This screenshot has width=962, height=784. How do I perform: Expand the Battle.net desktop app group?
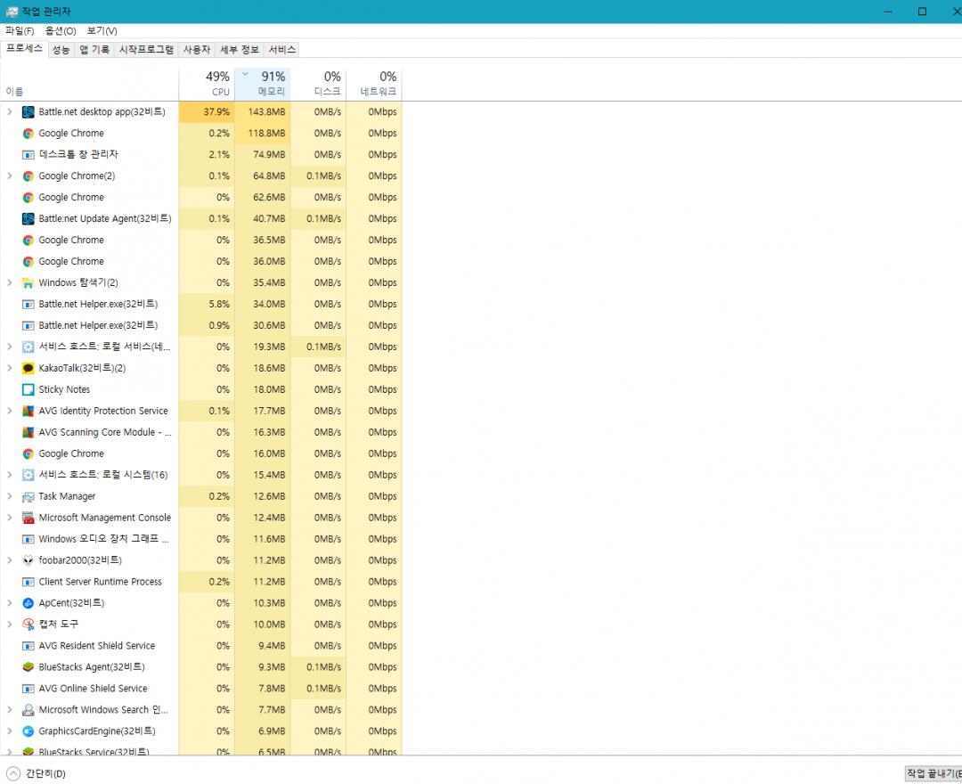click(10, 112)
